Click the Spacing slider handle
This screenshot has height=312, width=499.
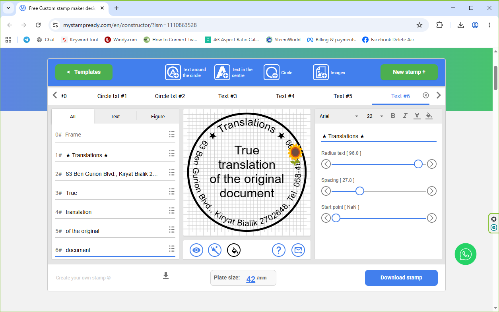click(360, 191)
